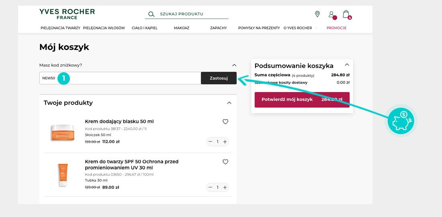Decrease quantity of Krem dodający blasku
Image resolution: width=442 pixels, height=217 pixels.
click(x=210, y=141)
